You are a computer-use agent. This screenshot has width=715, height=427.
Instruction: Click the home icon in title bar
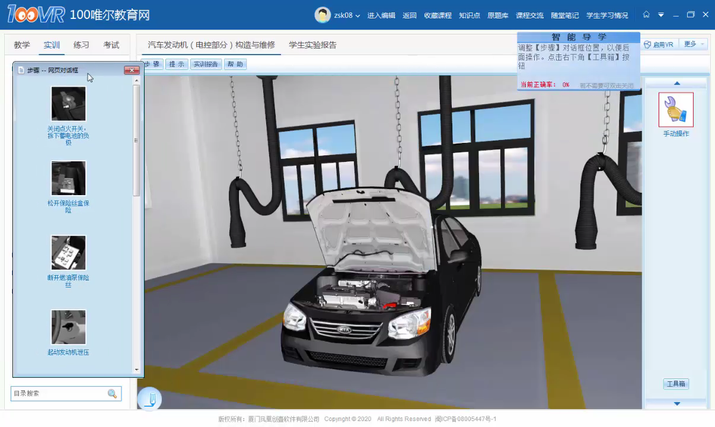646,15
